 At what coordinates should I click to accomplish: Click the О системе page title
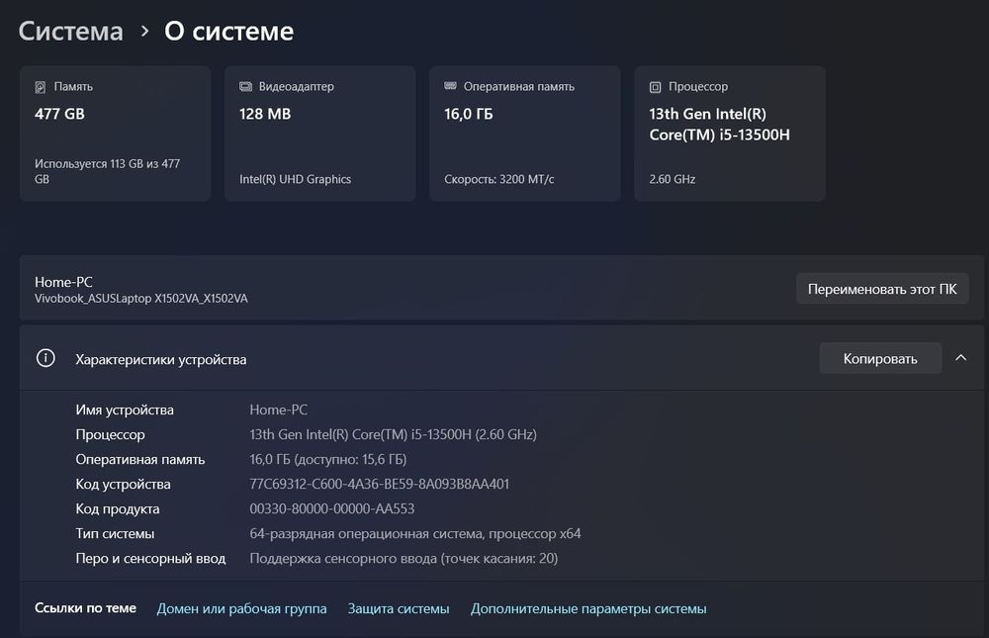[x=229, y=31]
